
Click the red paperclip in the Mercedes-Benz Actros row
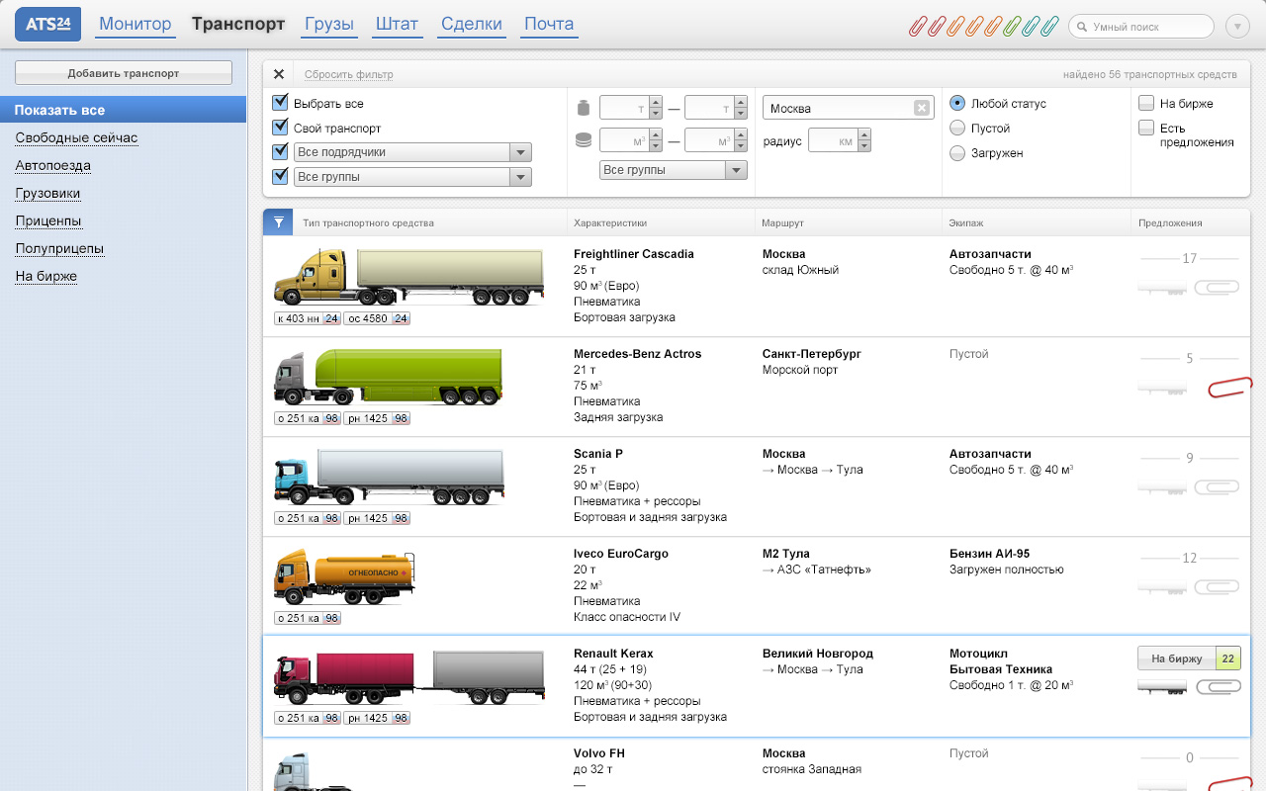point(1229,388)
